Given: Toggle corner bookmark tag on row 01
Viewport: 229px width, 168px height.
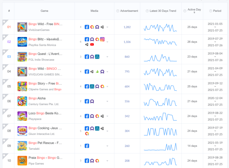Looking at the screenshot, I should [5, 22].
